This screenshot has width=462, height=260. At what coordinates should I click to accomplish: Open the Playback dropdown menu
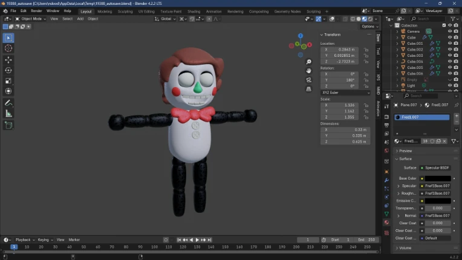(x=25, y=240)
